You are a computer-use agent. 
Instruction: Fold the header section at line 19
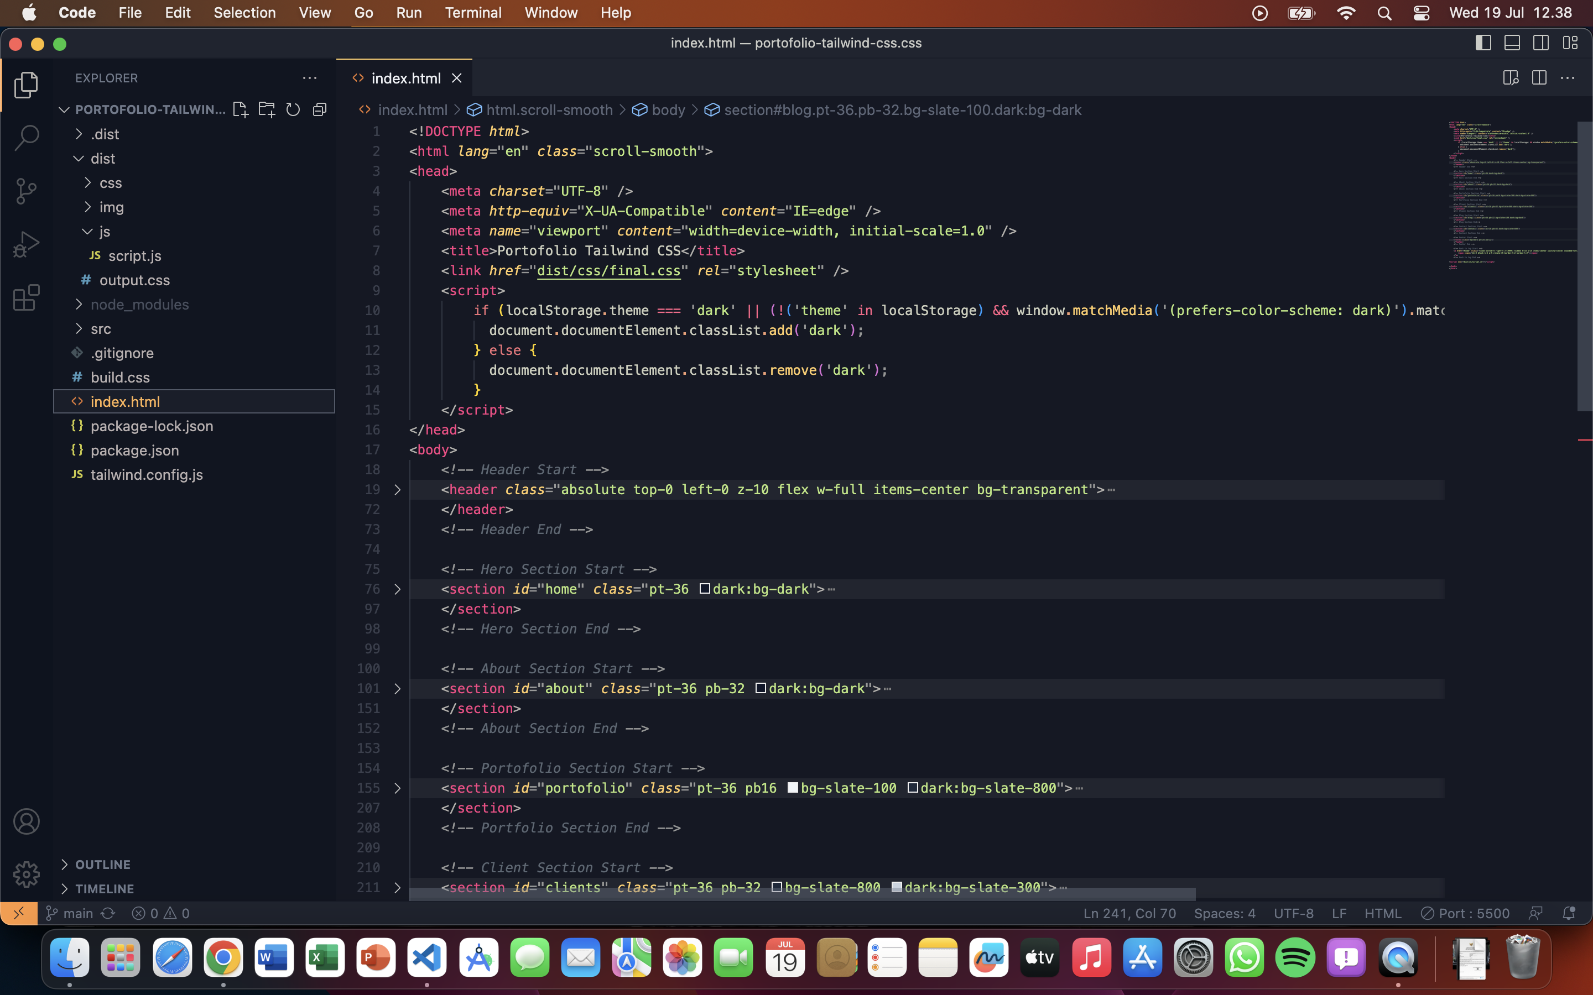397,490
